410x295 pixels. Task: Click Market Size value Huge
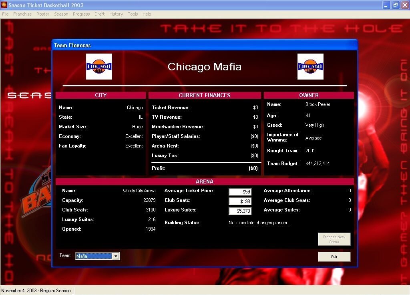coord(137,127)
